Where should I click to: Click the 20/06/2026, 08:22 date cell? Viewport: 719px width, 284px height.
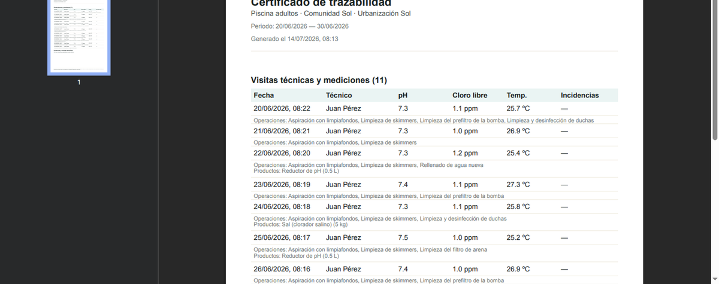click(x=282, y=109)
